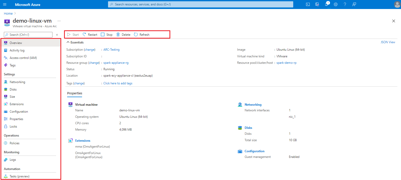
Task: Open the notifications bell
Action: point(327,4)
